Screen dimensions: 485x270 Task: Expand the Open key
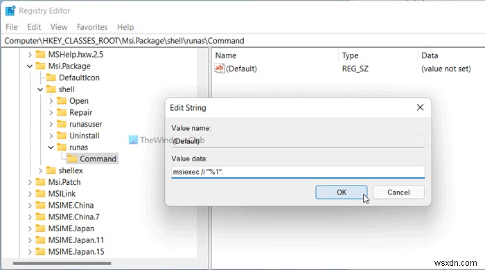click(51, 101)
